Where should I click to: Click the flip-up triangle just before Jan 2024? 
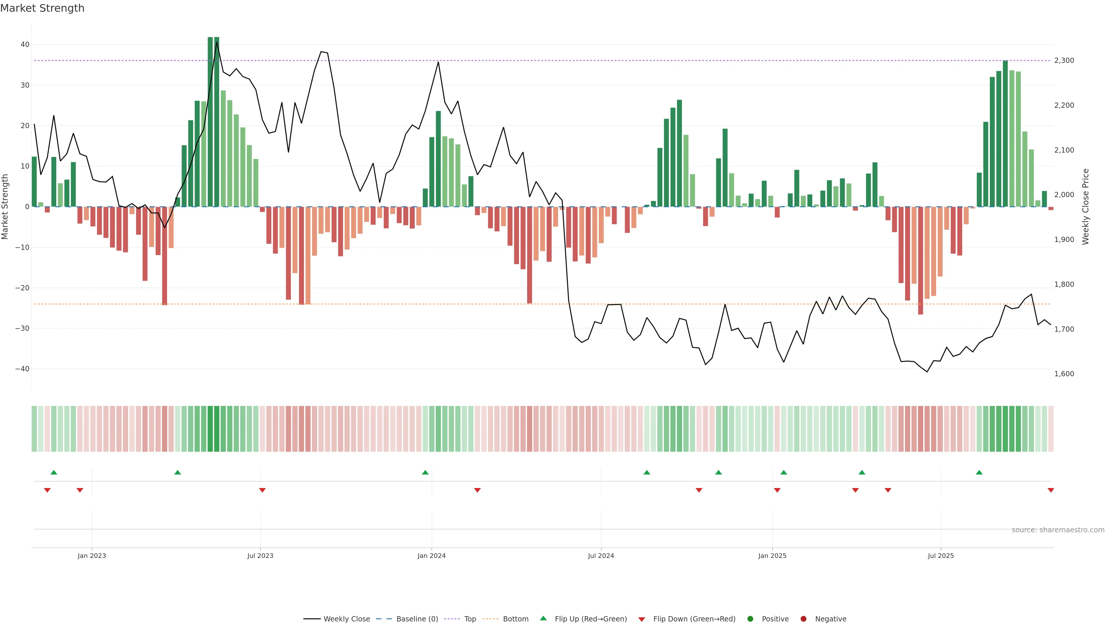tap(425, 472)
